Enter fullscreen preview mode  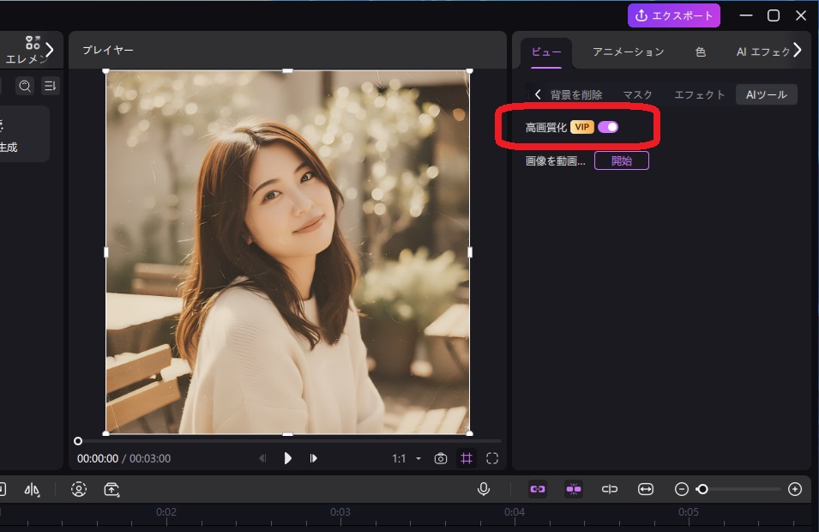492,458
